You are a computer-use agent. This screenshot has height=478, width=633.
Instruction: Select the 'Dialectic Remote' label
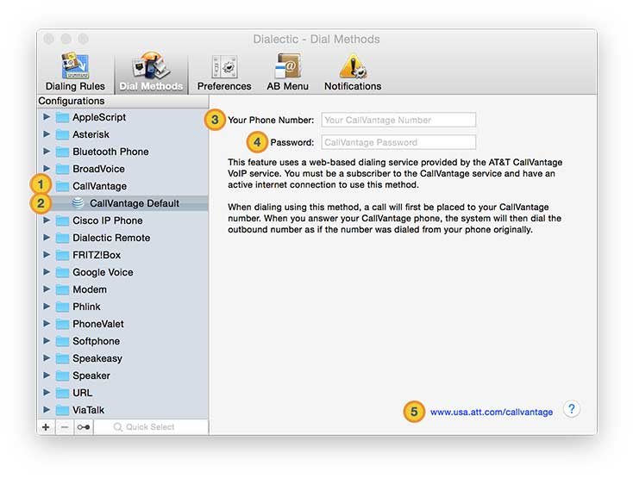point(111,239)
